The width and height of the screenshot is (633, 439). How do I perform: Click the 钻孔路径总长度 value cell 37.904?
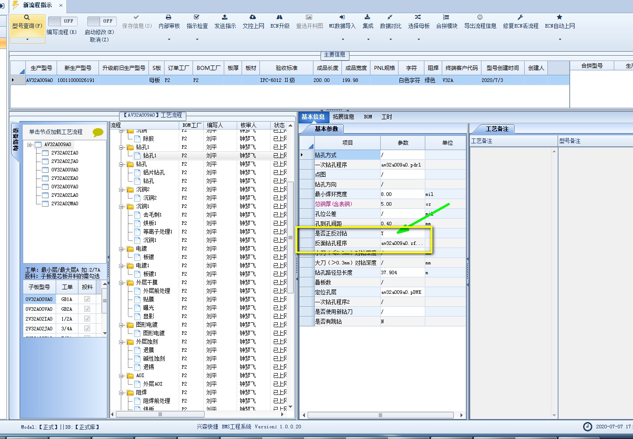[x=403, y=272]
